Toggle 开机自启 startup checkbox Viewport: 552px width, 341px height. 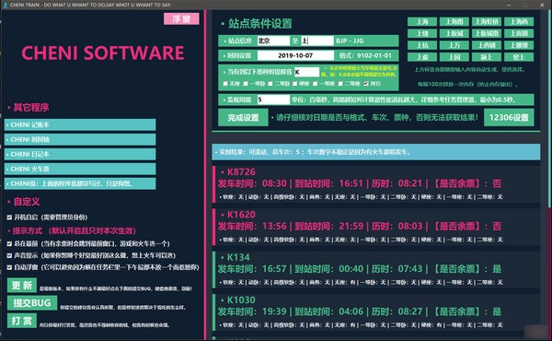coord(9,218)
